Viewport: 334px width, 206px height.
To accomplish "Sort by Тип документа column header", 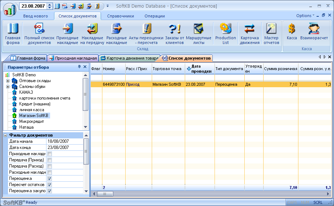I will point(229,69).
